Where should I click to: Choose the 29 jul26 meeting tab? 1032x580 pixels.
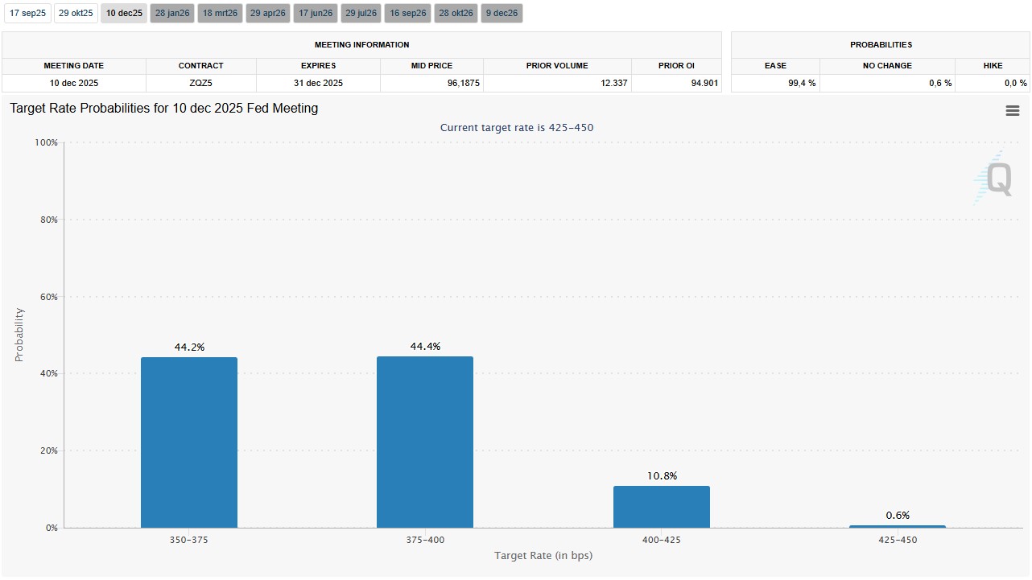[x=361, y=14]
